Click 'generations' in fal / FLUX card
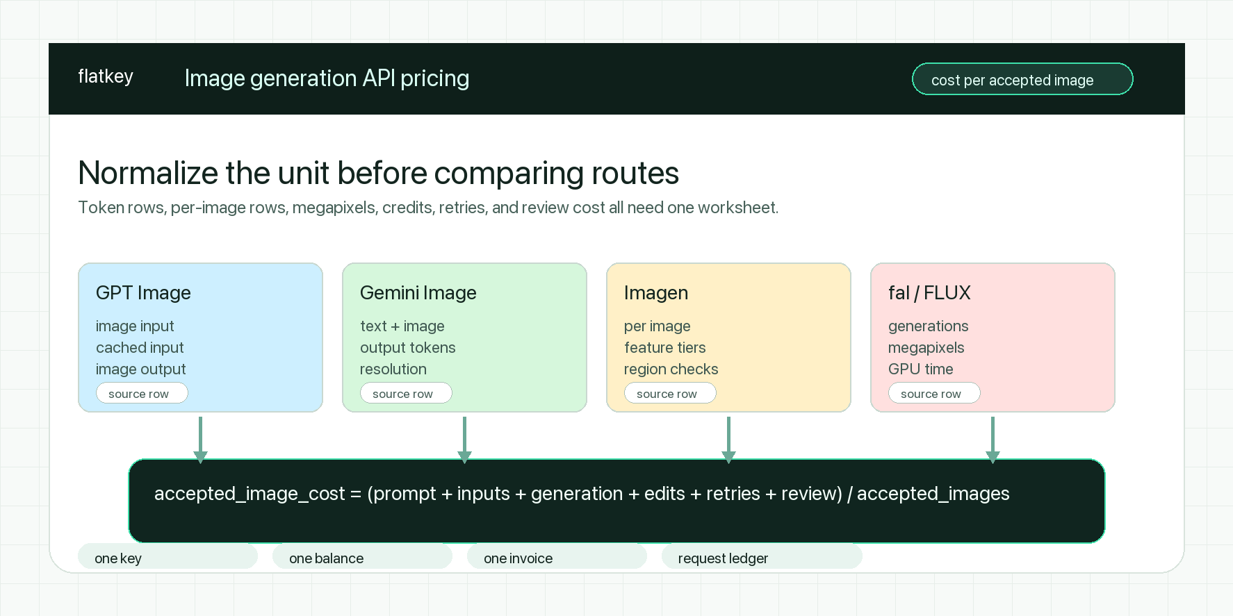The width and height of the screenshot is (1233, 616). [929, 326]
